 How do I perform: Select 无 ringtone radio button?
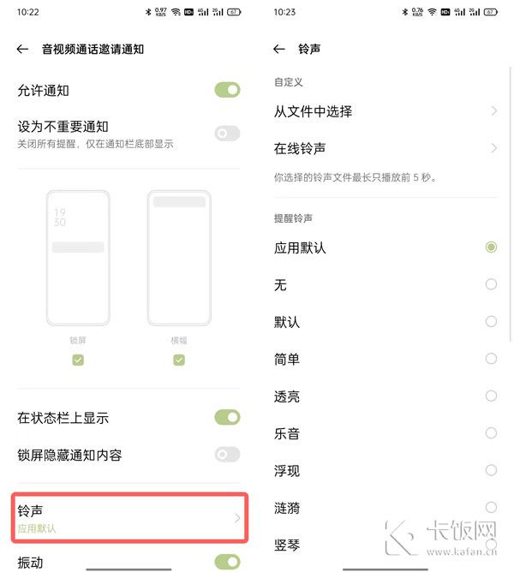pyautogui.click(x=491, y=284)
